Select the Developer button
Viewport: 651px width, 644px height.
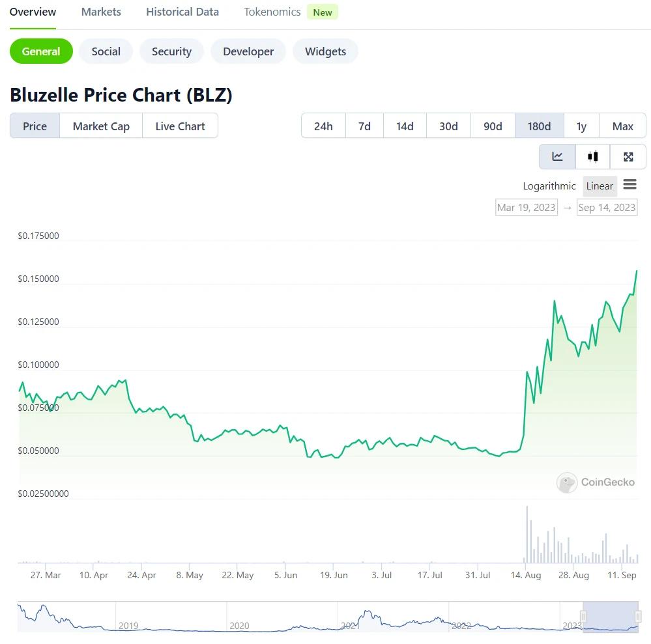[248, 51]
